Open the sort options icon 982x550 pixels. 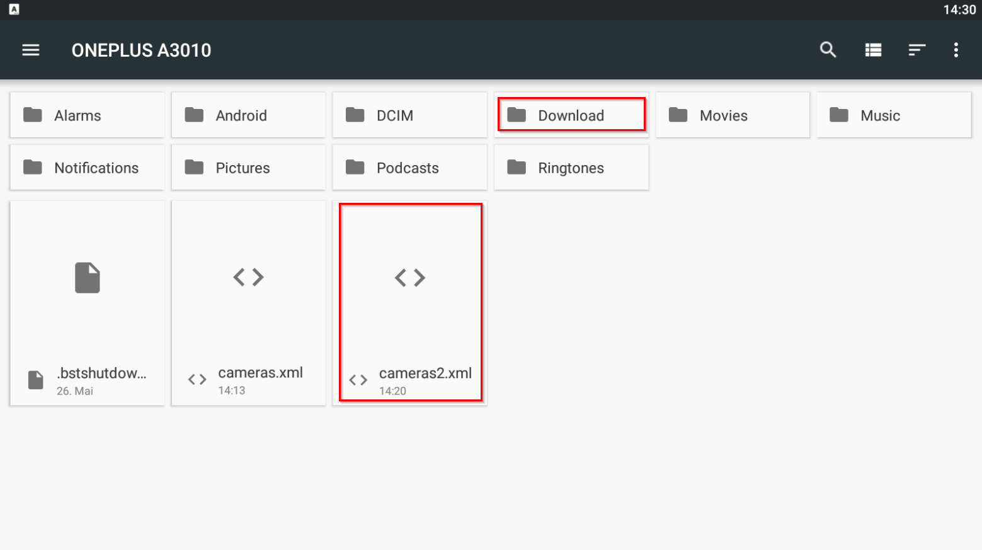pos(916,50)
